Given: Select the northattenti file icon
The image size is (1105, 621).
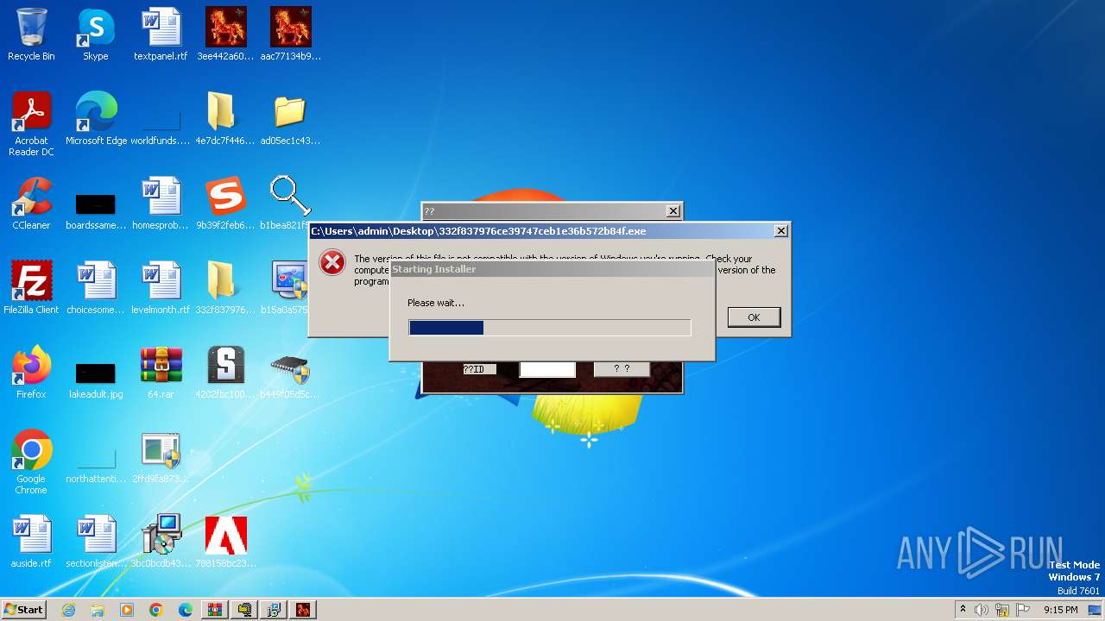Looking at the screenshot, I should click(x=96, y=457).
